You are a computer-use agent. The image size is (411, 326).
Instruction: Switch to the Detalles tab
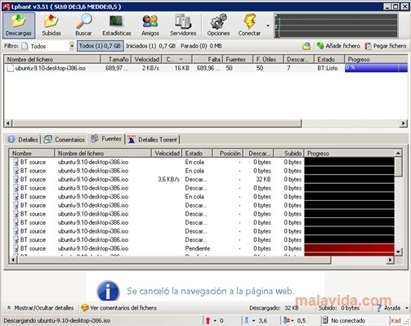pos(23,140)
